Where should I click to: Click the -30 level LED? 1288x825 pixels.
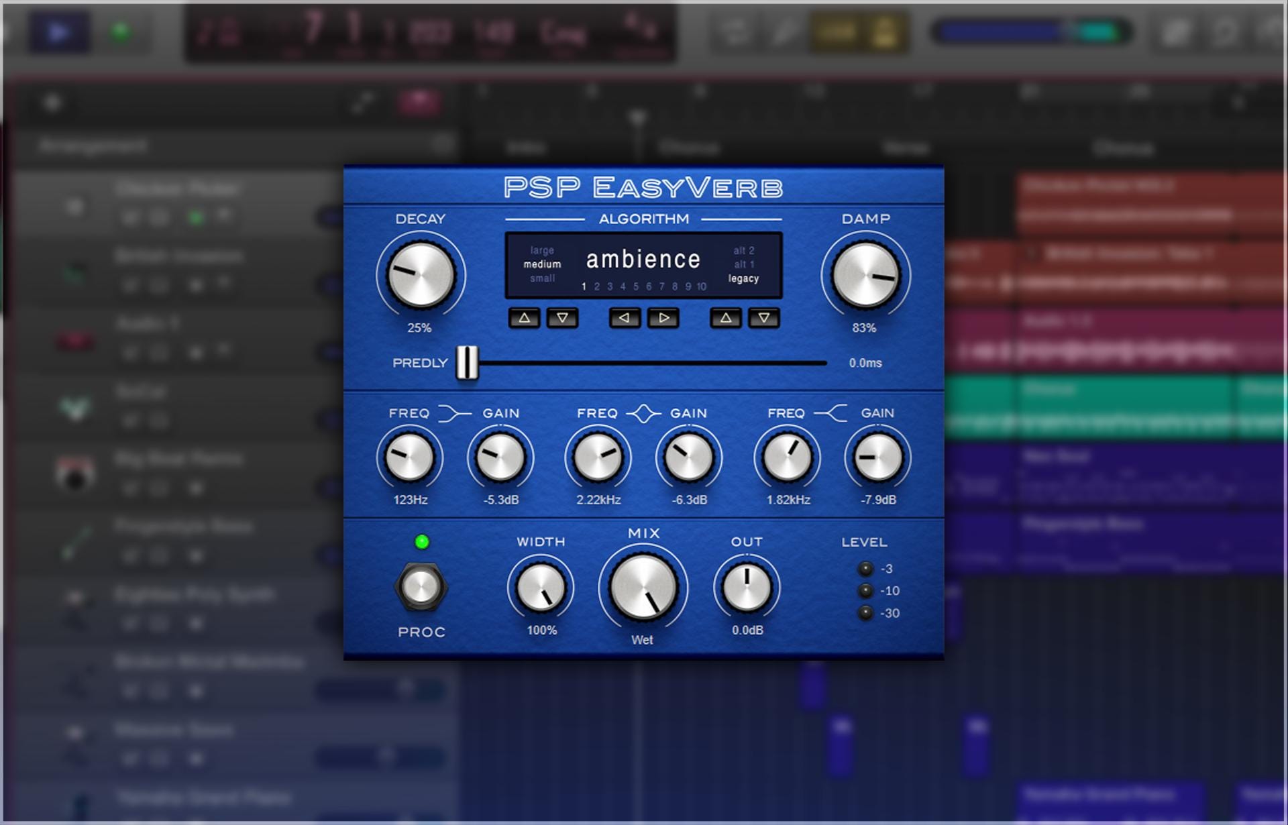[866, 613]
